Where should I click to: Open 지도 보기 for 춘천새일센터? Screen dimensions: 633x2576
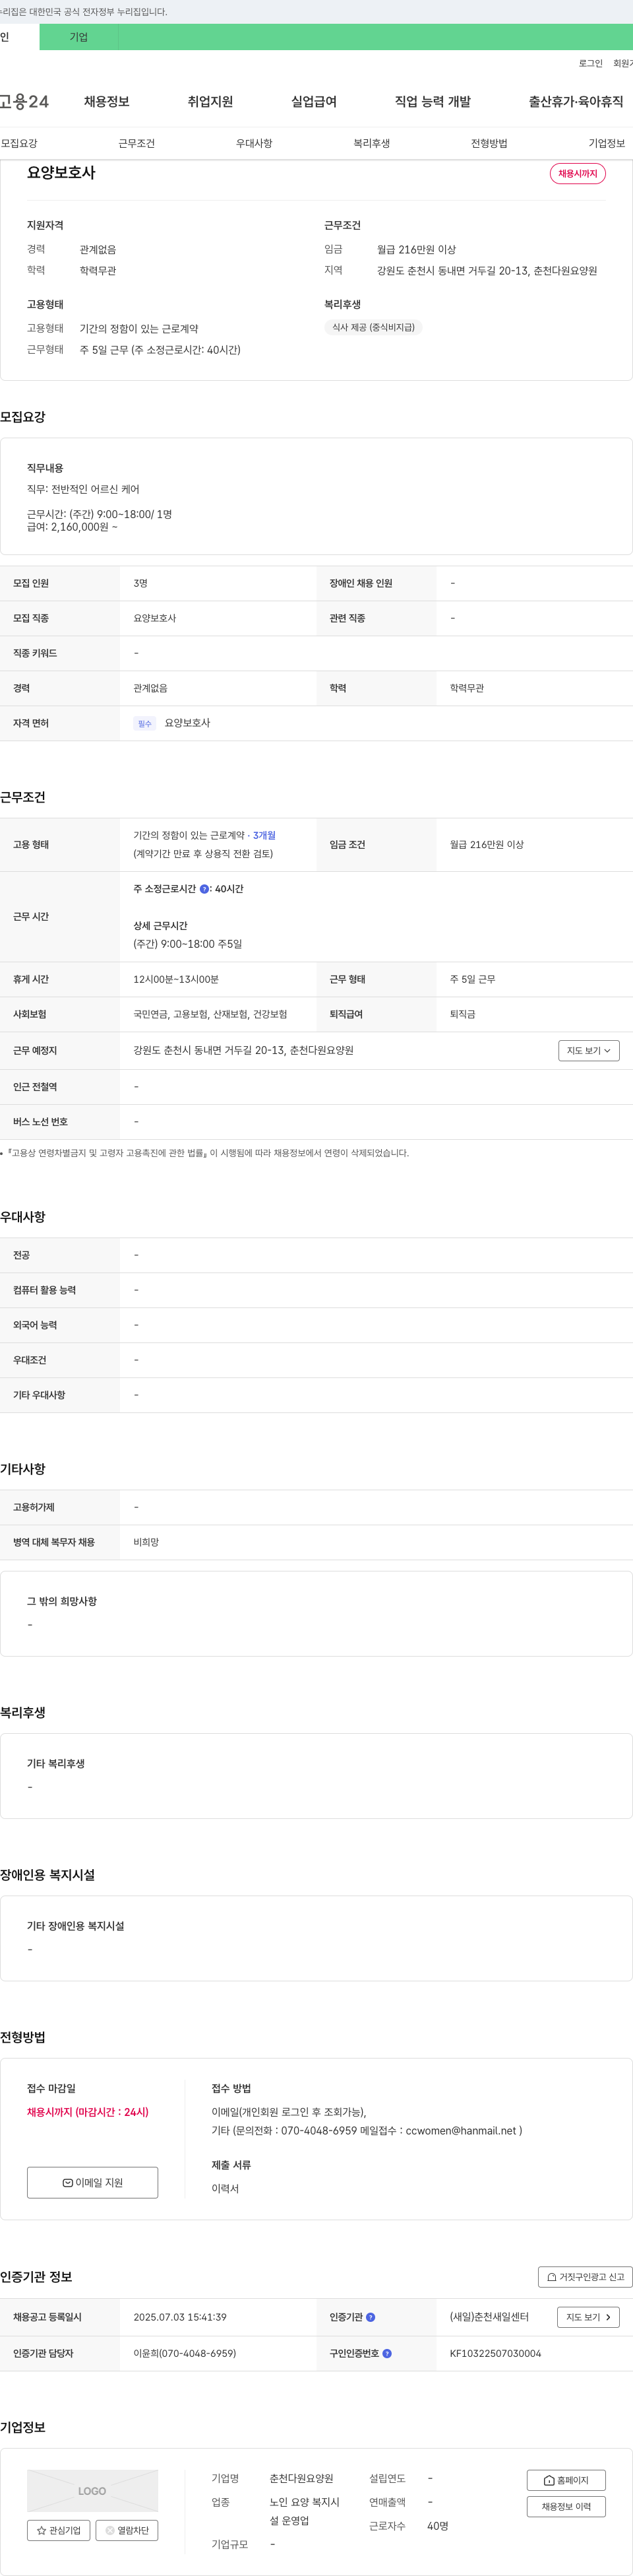(x=588, y=2317)
